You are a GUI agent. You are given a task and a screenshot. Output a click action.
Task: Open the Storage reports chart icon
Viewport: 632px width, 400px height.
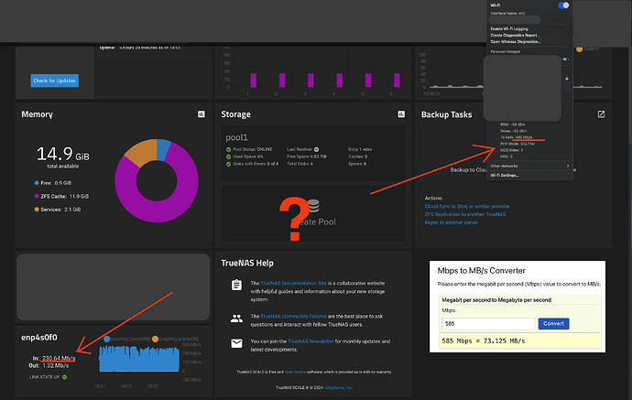pos(401,114)
